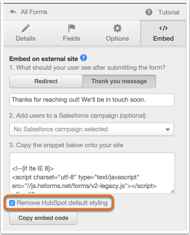Click the flag icon for Fields

click(72, 28)
